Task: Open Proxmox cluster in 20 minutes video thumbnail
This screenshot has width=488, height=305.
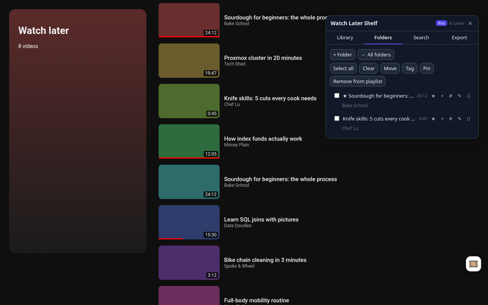Action: (189, 61)
